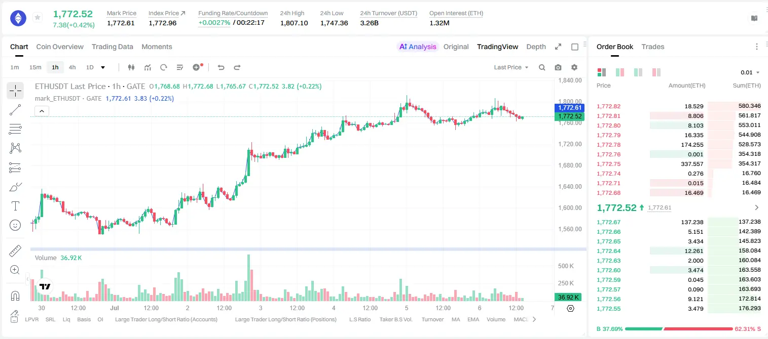Open the 1D timeframe dropdown arrow

(x=103, y=67)
